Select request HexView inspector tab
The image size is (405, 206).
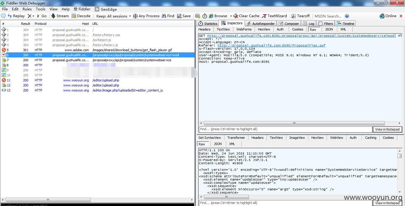pyautogui.click(x=264, y=29)
